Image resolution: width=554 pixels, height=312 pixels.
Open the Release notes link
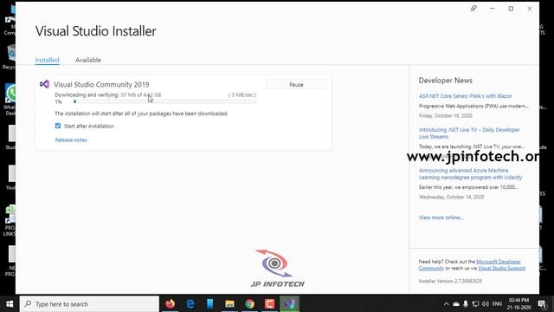pyautogui.click(x=71, y=140)
